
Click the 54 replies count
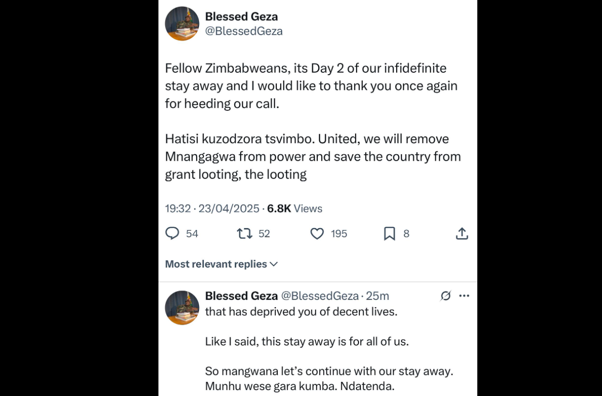(192, 234)
